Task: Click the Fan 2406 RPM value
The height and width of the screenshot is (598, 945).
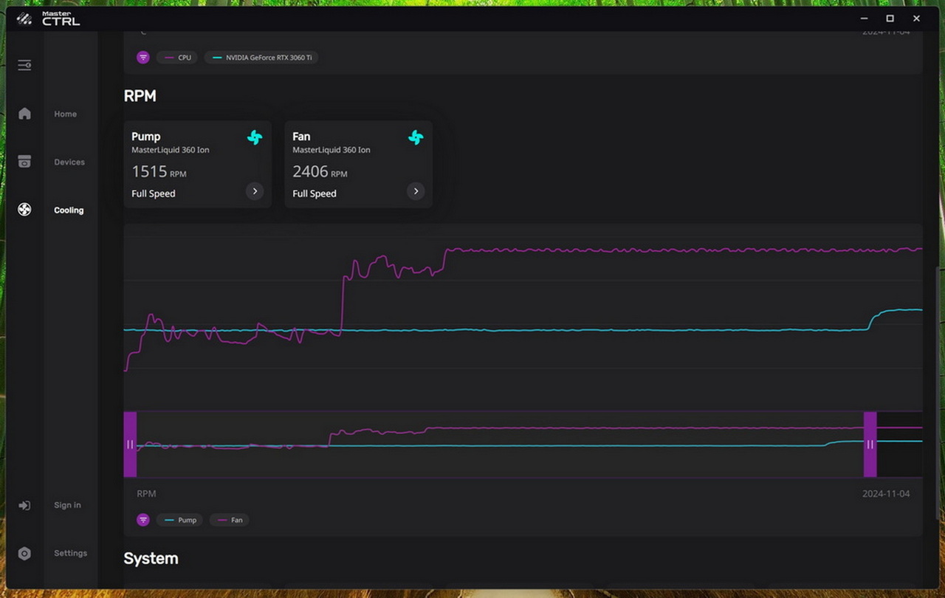Action: tap(320, 171)
